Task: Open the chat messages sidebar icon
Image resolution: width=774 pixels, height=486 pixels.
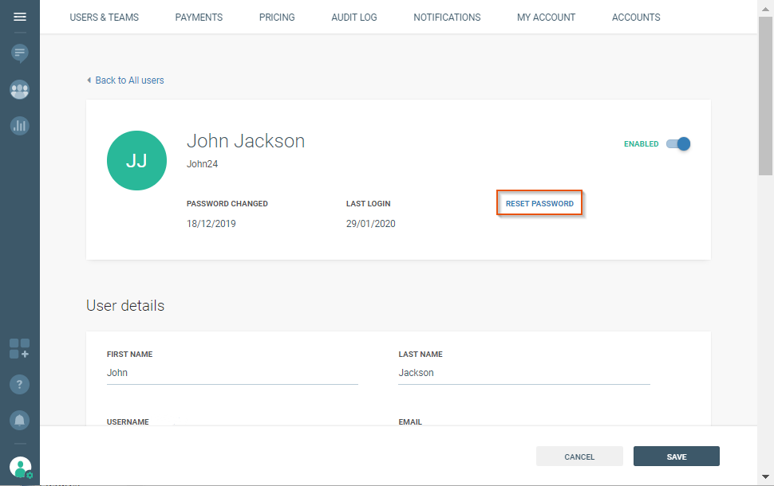Action: 20,53
